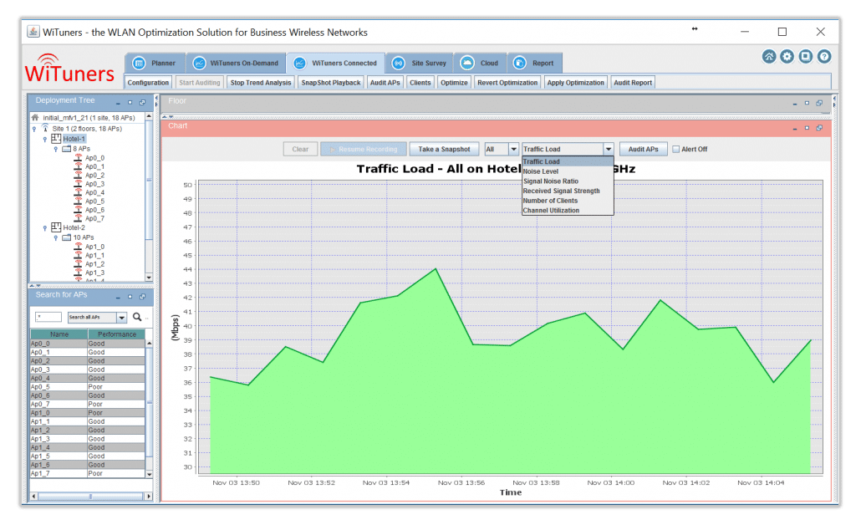Click the floor plan icon beside Hotel-1
The image size is (861, 525).
[x=56, y=139]
